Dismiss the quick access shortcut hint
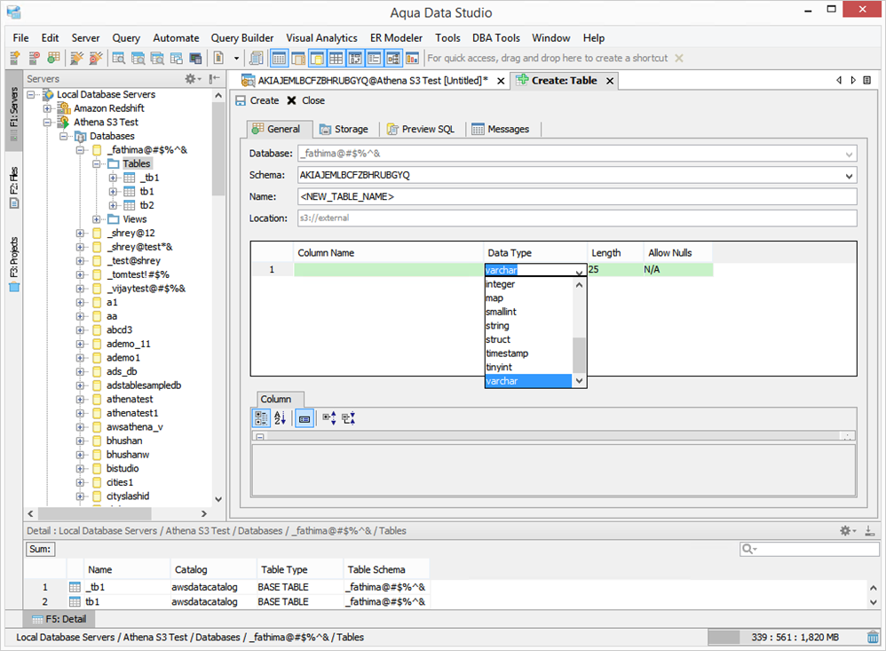Screen dimensions: 886x651 (679, 59)
